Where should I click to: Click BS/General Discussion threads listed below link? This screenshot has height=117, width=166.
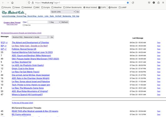21,33
